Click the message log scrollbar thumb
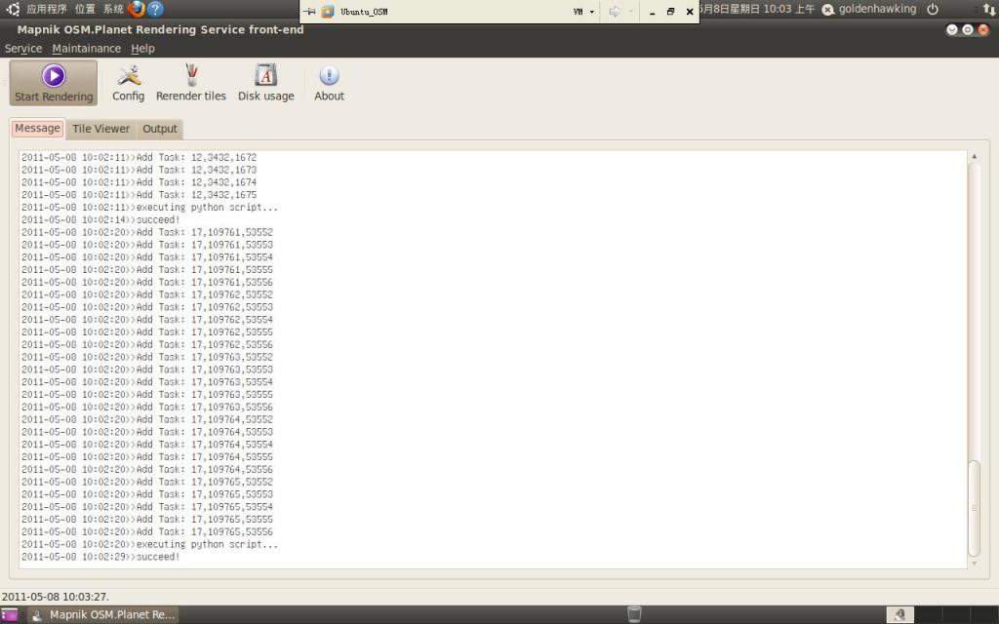This screenshot has height=624, width=999. pyautogui.click(x=974, y=507)
